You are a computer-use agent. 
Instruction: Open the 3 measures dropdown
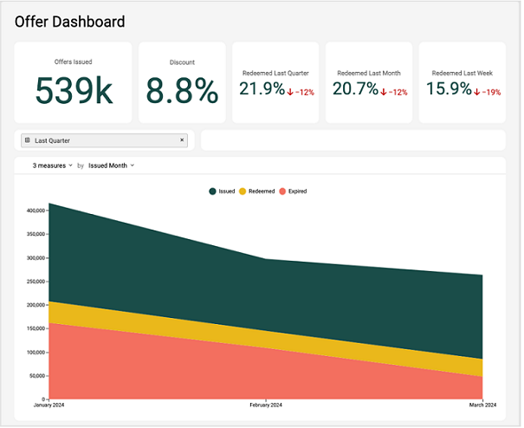pyautogui.click(x=52, y=165)
